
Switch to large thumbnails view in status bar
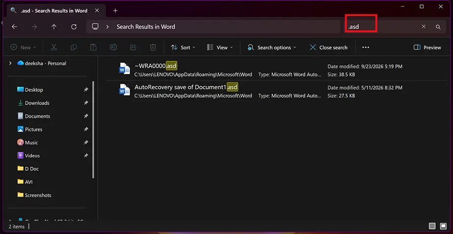tap(443, 226)
